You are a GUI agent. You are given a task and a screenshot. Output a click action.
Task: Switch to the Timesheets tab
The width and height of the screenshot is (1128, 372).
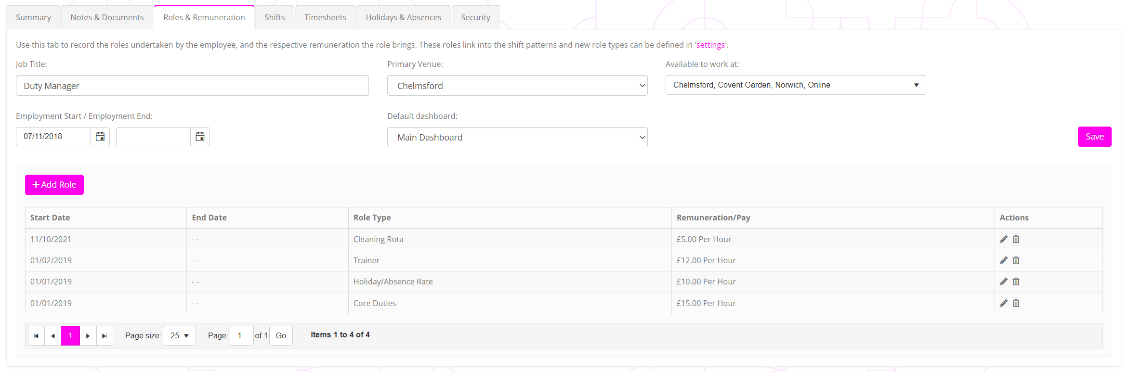pyautogui.click(x=325, y=17)
